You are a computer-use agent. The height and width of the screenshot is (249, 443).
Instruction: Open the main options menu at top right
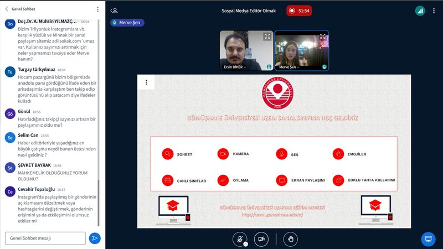click(x=434, y=10)
